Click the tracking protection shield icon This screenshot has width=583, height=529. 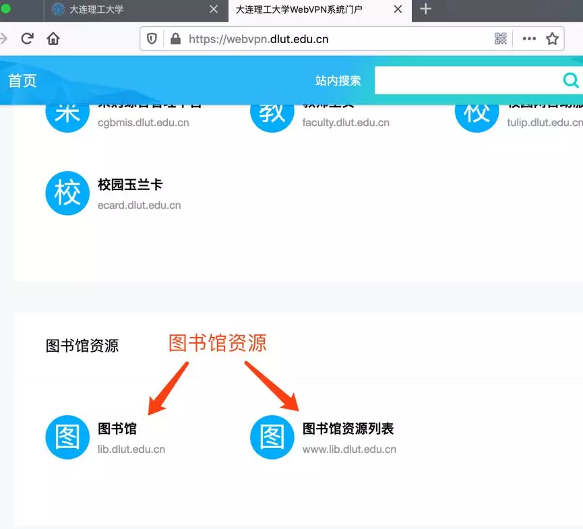pyautogui.click(x=152, y=38)
